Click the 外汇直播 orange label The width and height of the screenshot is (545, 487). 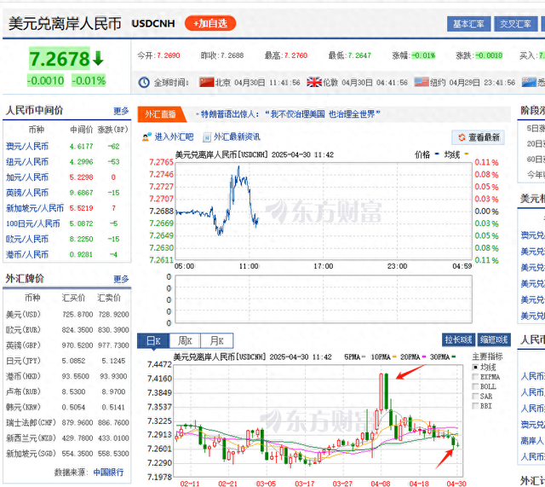[x=161, y=114]
